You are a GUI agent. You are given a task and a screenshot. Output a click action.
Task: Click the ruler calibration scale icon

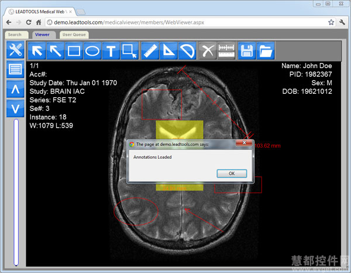226,51
